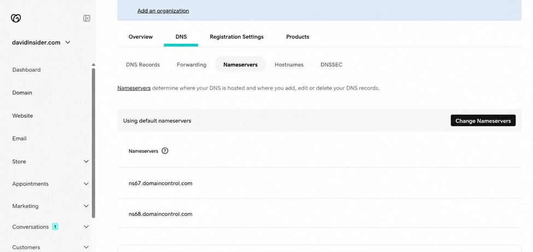Switch to the Registration Settings tab
This screenshot has height=252, width=533.
click(237, 37)
